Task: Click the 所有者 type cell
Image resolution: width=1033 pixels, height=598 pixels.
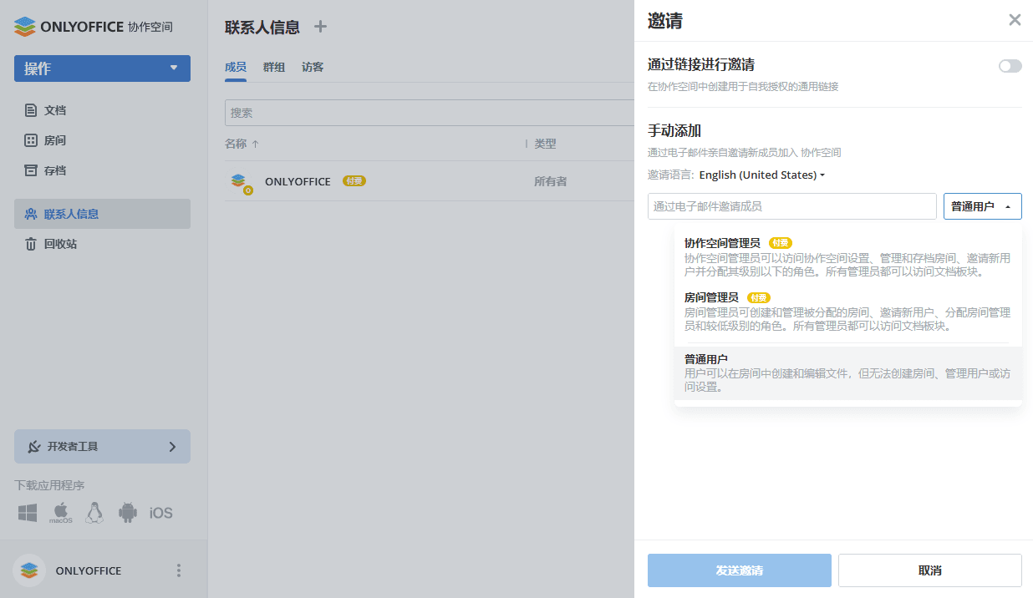Action: (x=551, y=181)
